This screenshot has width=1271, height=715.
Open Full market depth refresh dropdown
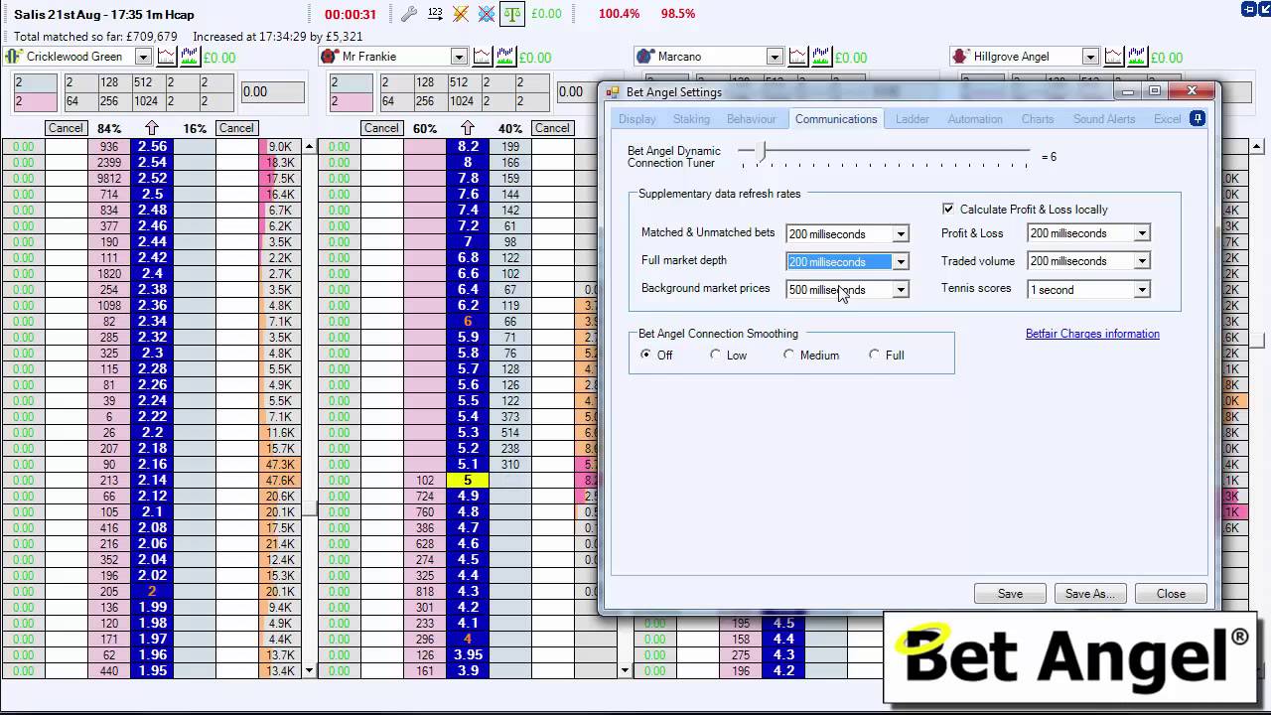900,262
